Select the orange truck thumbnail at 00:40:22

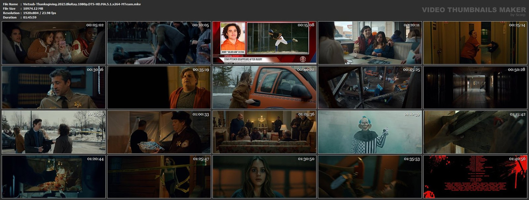click(264, 87)
